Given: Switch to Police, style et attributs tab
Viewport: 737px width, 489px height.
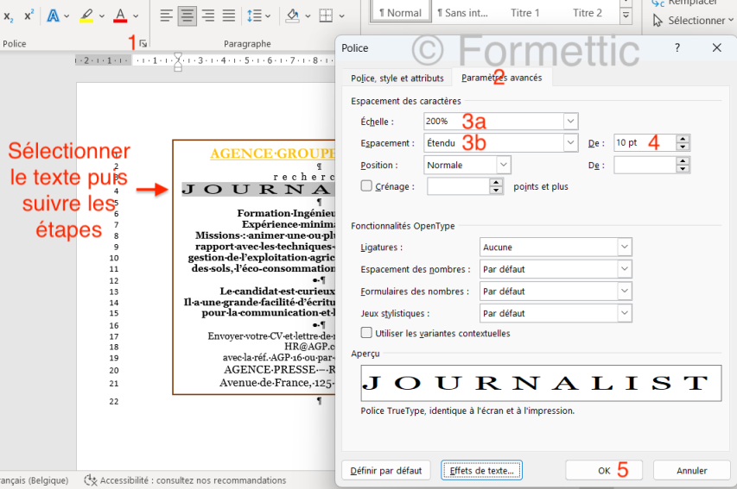Looking at the screenshot, I should point(397,78).
